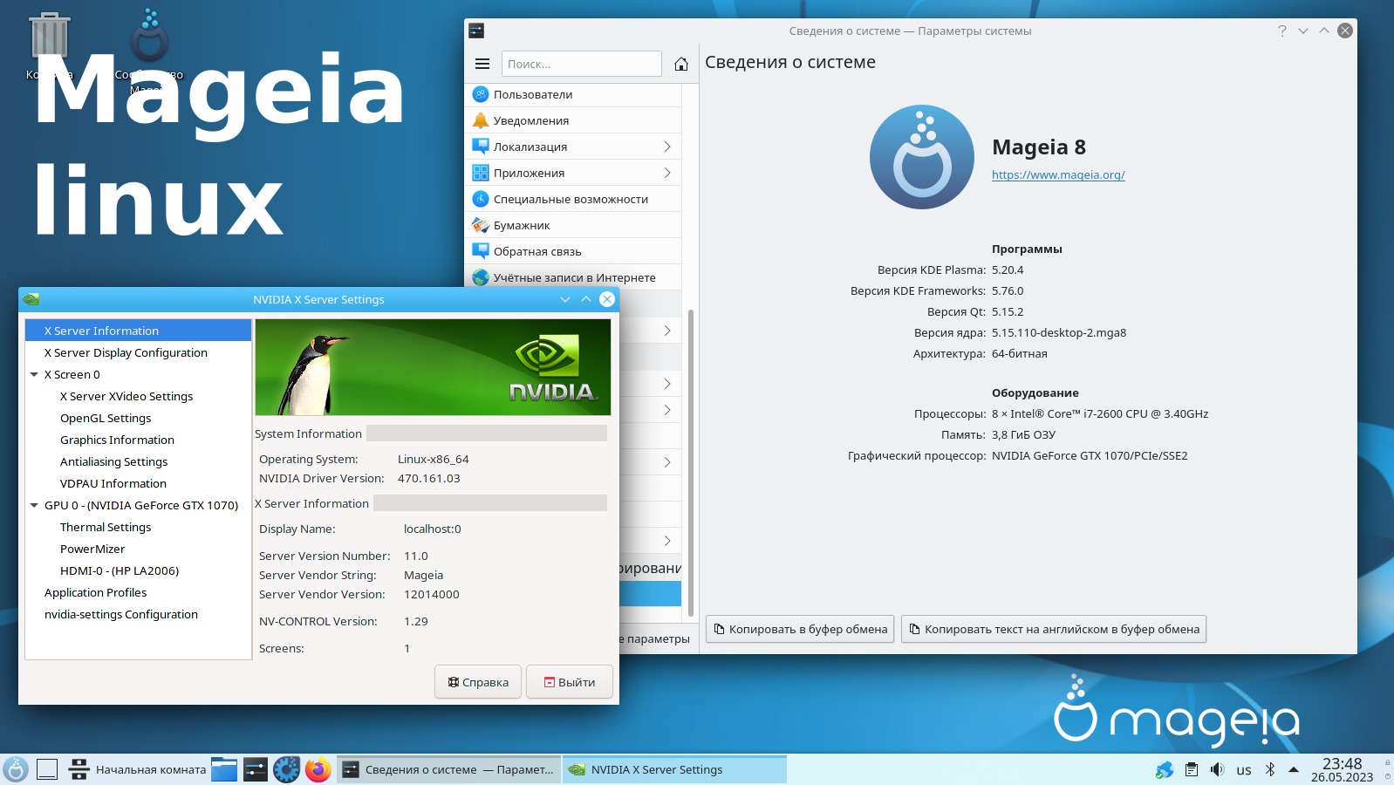The image size is (1394, 785).
Task: Select the X Screen 0 tree label
Action: pyautogui.click(x=72, y=374)
